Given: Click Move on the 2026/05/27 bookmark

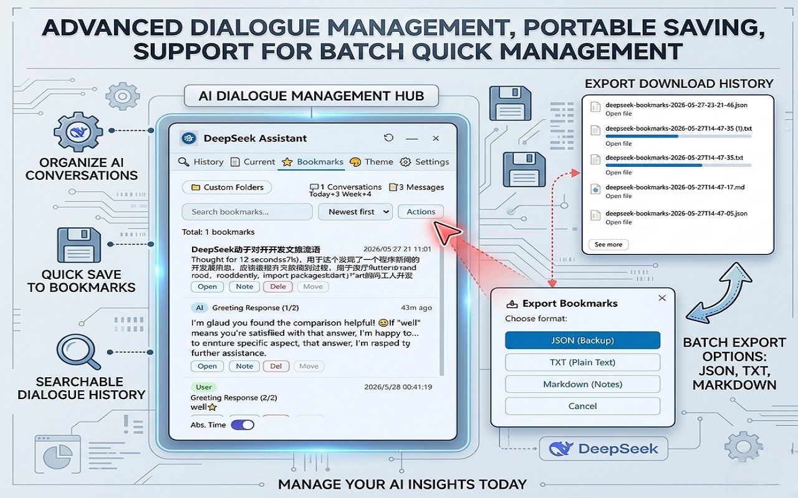Looking at the screenshot, I should (x=313, y=287).
